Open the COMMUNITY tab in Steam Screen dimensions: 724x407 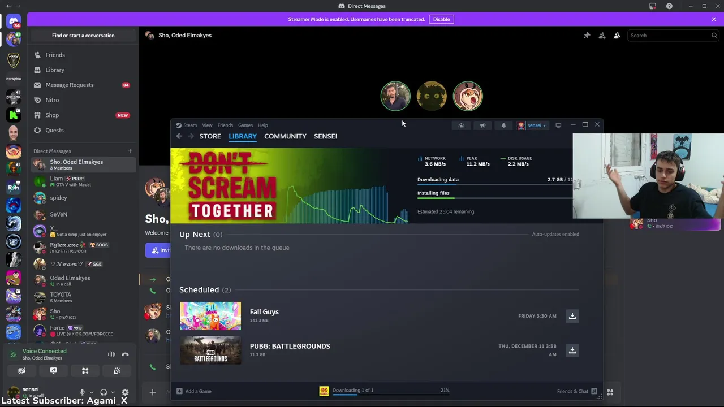[285, 136]
